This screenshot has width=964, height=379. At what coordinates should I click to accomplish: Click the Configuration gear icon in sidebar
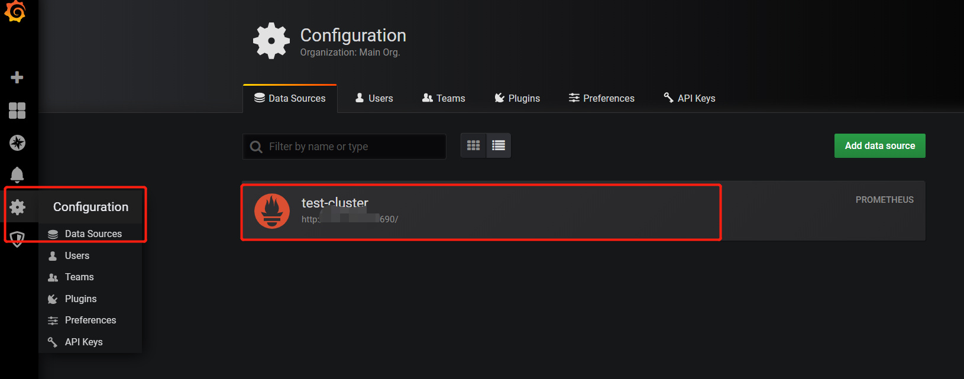[x=18, y=207]
